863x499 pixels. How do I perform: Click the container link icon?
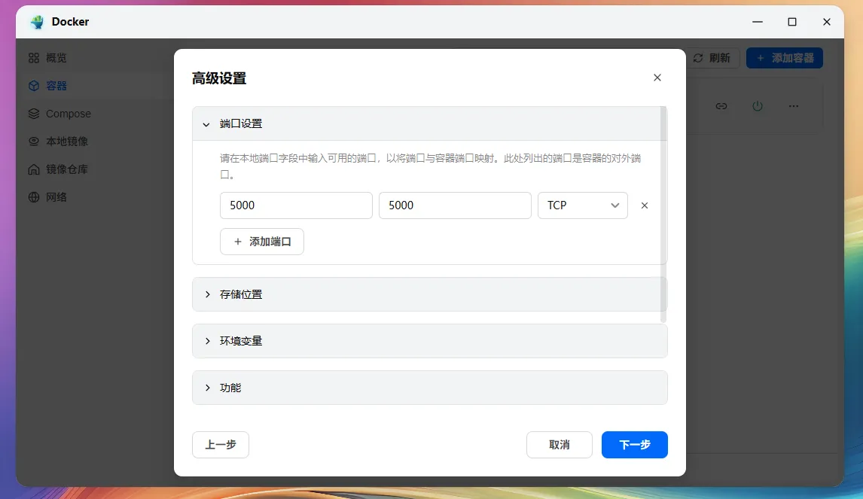721,106
